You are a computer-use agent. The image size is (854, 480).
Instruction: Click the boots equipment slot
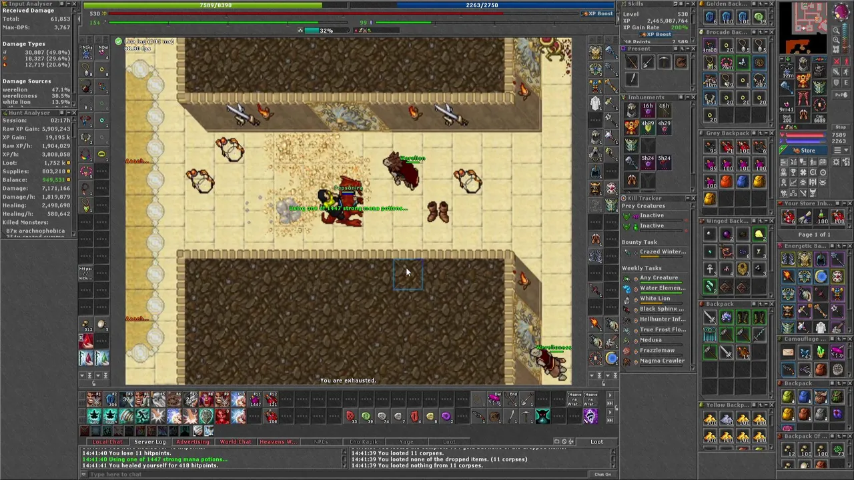(803, 115)
